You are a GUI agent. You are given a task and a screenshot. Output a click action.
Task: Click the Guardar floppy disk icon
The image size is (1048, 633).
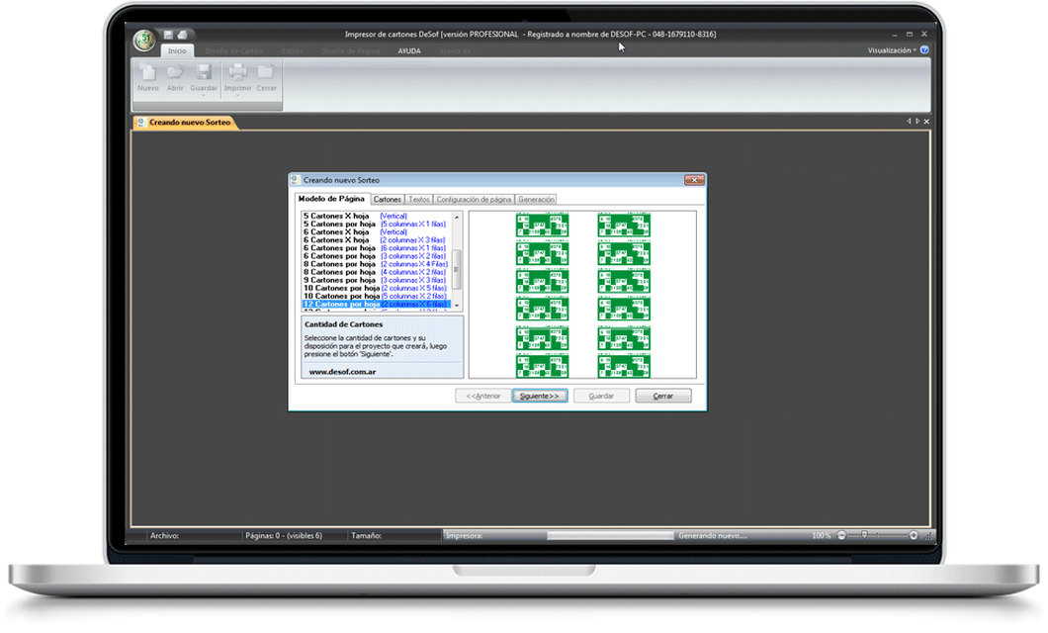point(204,72)
